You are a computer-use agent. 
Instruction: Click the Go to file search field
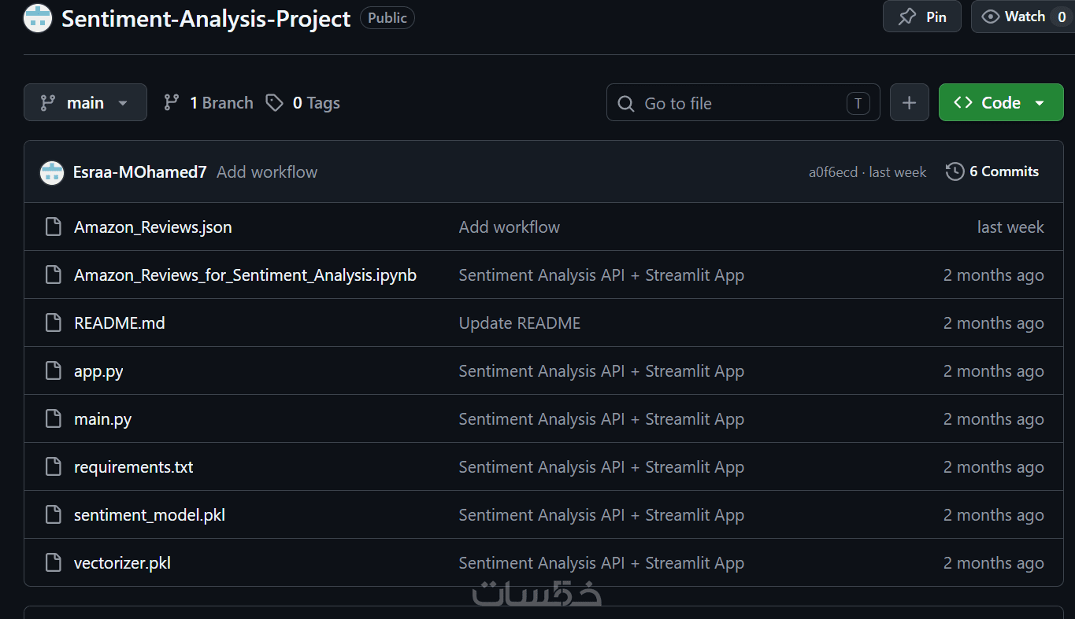(743, 103)
